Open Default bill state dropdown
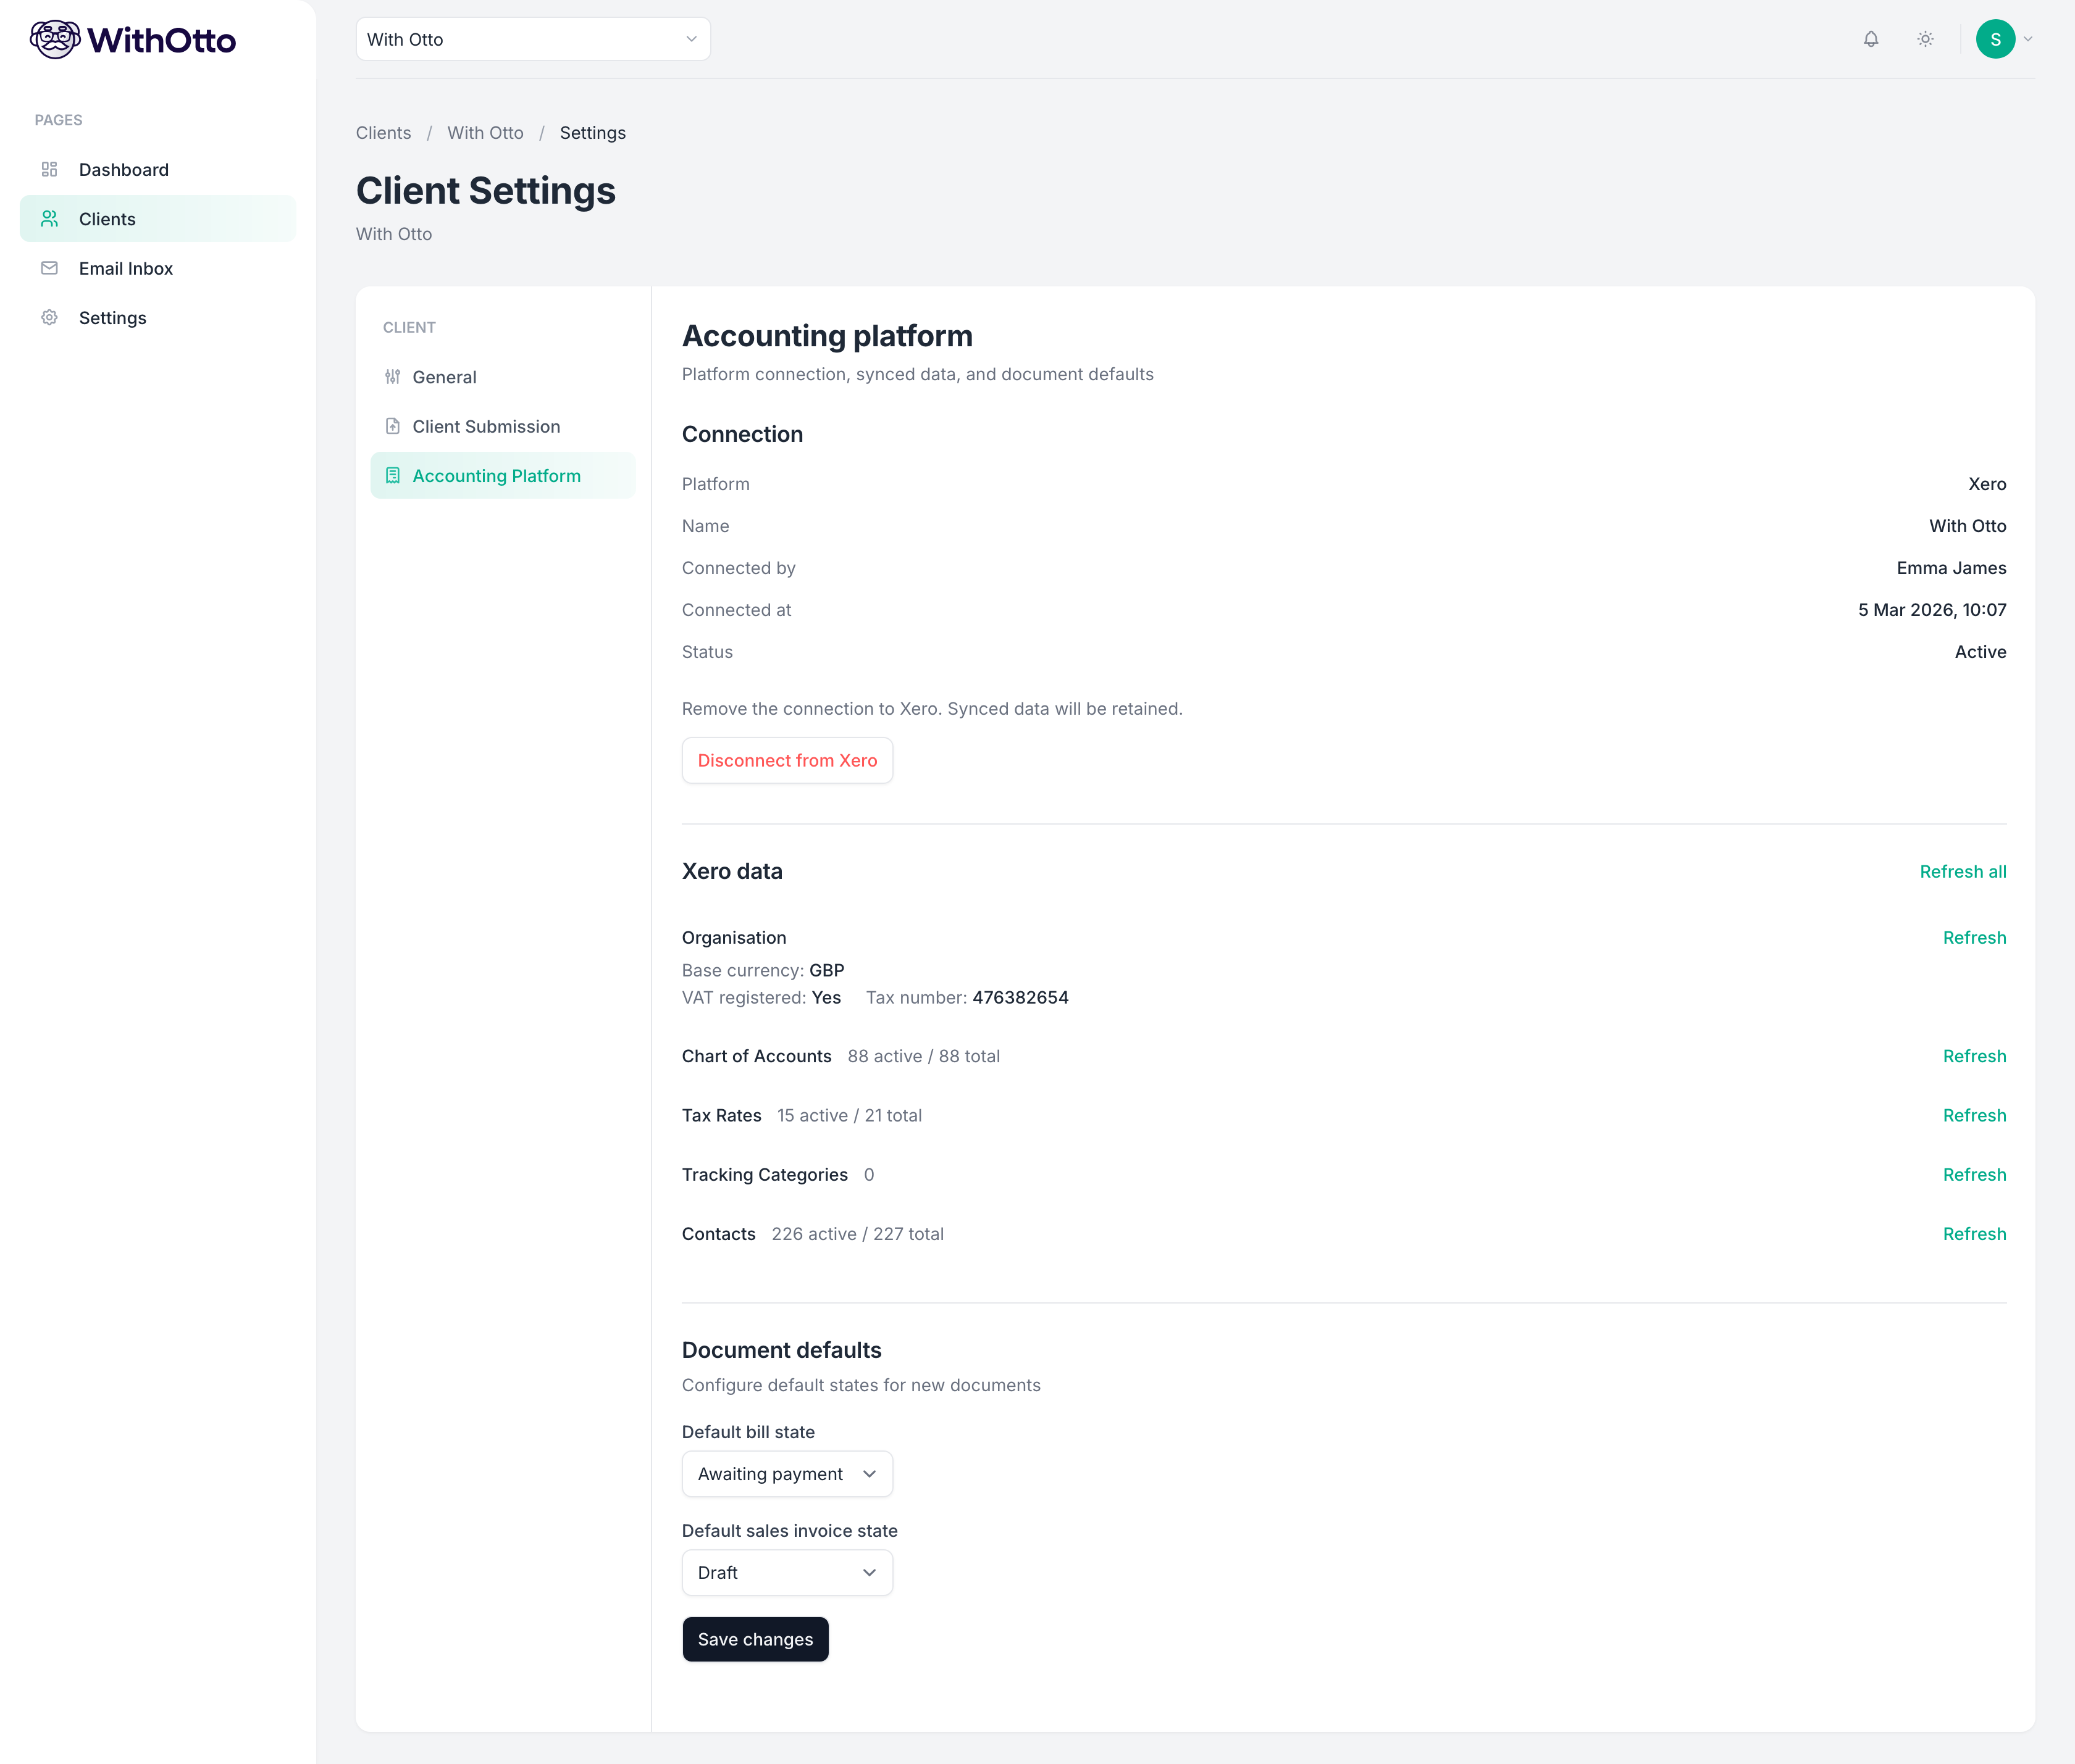The width and height of the screenshot is (2075, 1764). coord(786,1474)
